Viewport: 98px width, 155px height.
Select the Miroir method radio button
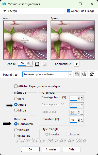(16, 110)
